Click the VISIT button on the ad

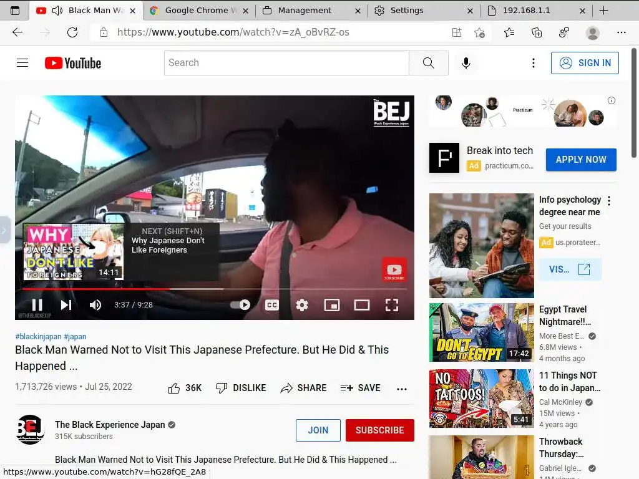(570, 269)
